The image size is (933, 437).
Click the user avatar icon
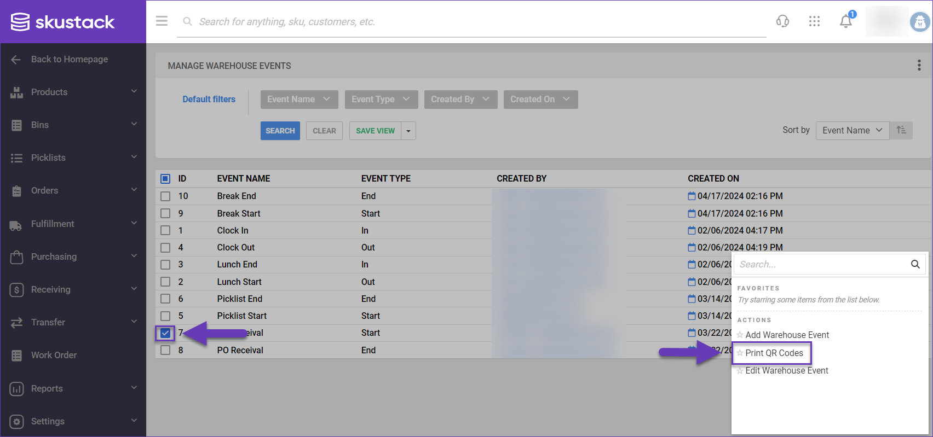click(x=919, y=22)
